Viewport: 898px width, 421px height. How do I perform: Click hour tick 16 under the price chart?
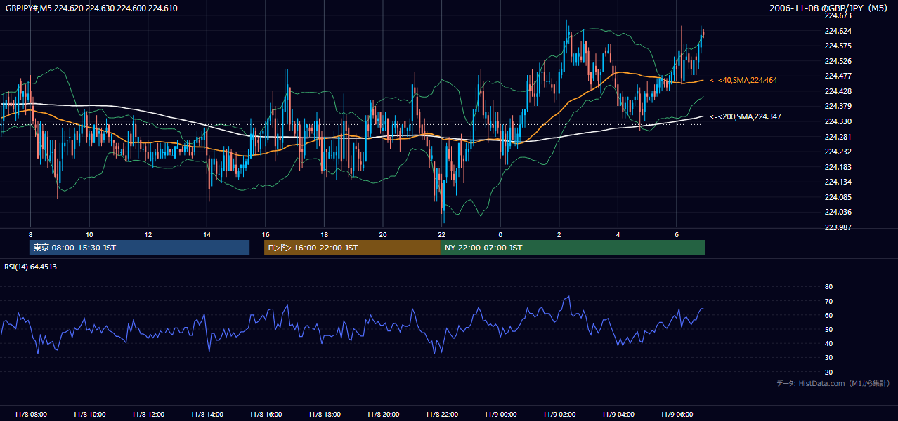tap(265, 234)
